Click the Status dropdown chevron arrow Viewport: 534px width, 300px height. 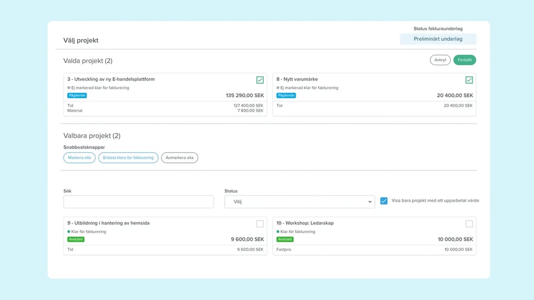(370, 202)
